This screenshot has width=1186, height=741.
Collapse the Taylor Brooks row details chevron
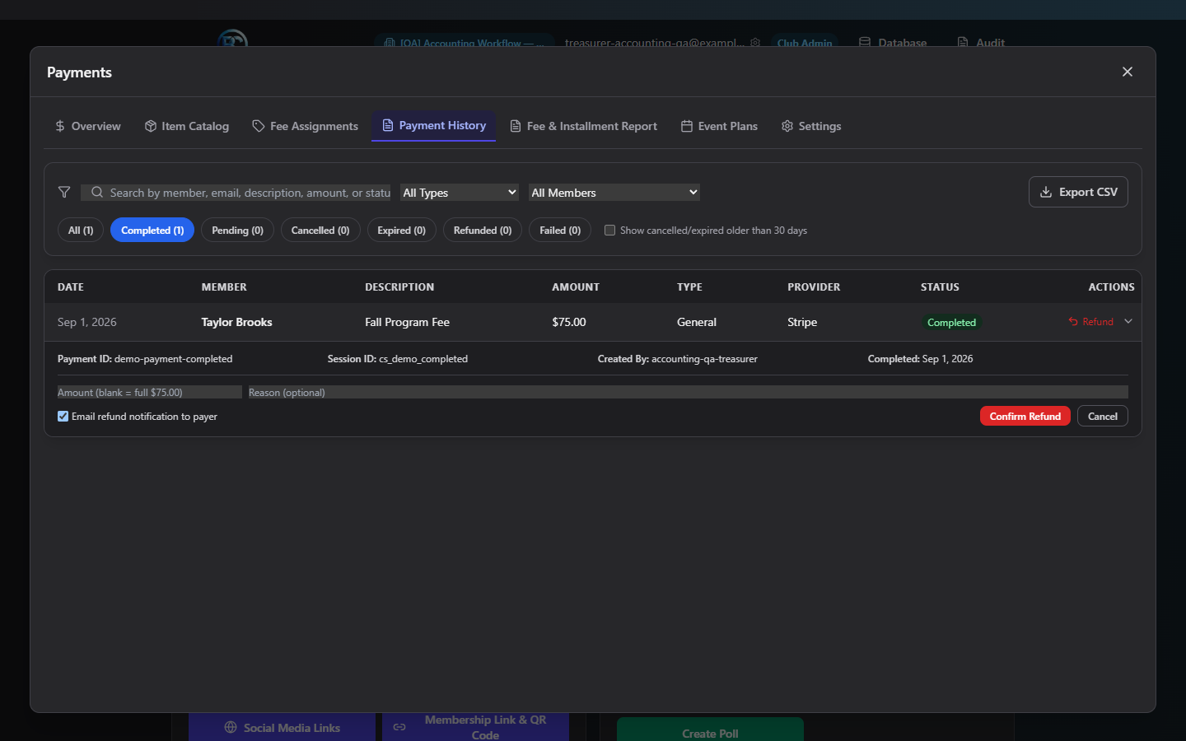(1128, 322)
